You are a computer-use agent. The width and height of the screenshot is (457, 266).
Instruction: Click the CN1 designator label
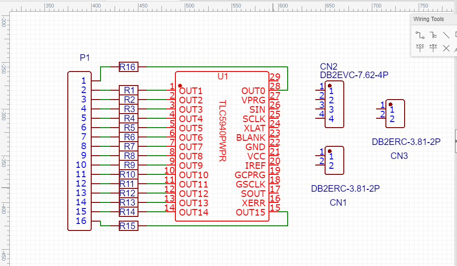coord(338,202)
